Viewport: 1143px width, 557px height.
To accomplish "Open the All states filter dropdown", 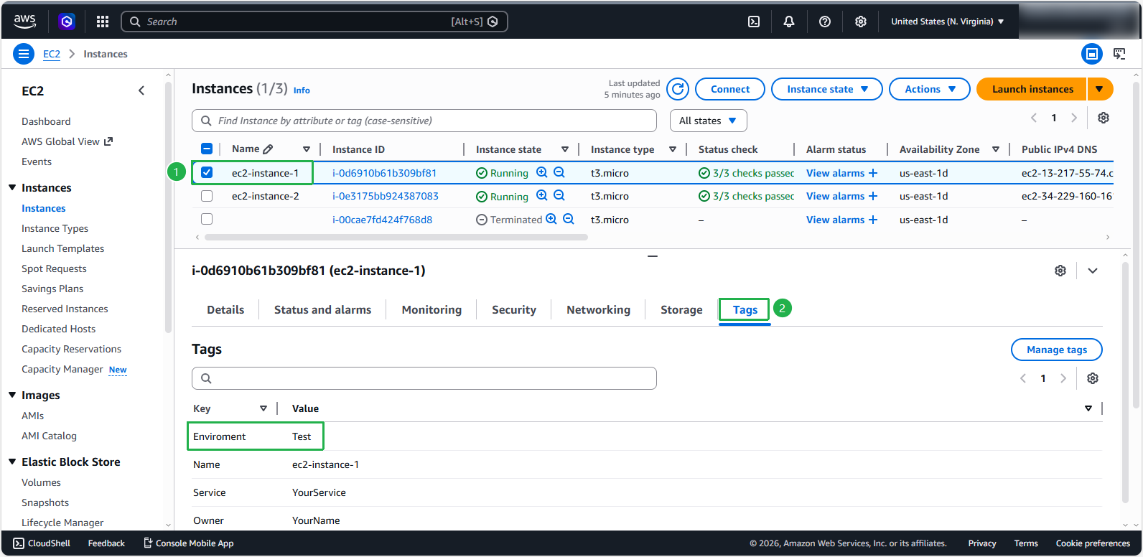I will tap(708, 121).
